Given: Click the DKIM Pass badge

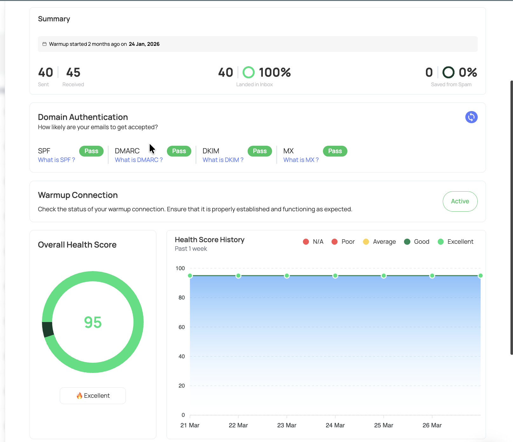Looking at the screenshot, I should coord(260,151).
